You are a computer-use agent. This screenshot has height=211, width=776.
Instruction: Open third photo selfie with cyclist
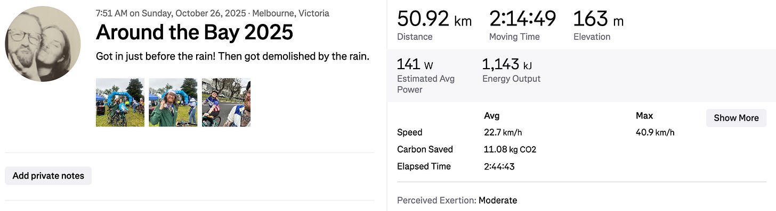(x=227, y=103)
